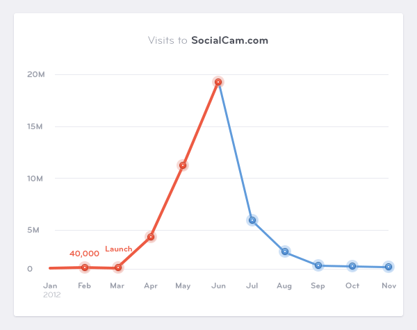Click the red Launch annotation label

118,249
